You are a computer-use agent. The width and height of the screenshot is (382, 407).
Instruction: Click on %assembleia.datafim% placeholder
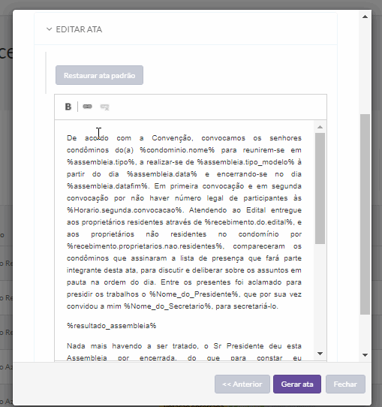[x=107, y=186]
